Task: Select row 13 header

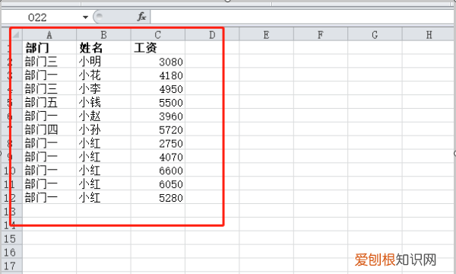Action: coord(11,212)
